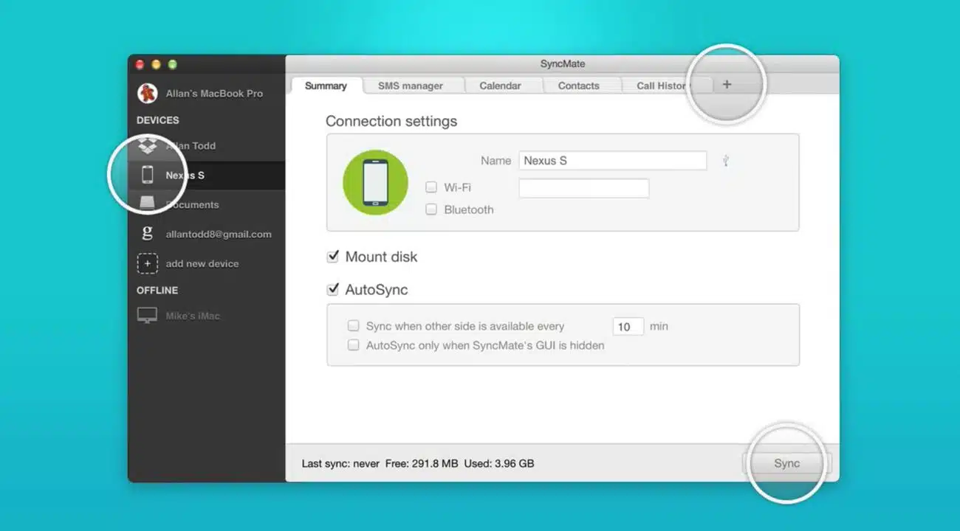
Task: Click the Documents drive icon in sidebar
Action: [148, 204]
